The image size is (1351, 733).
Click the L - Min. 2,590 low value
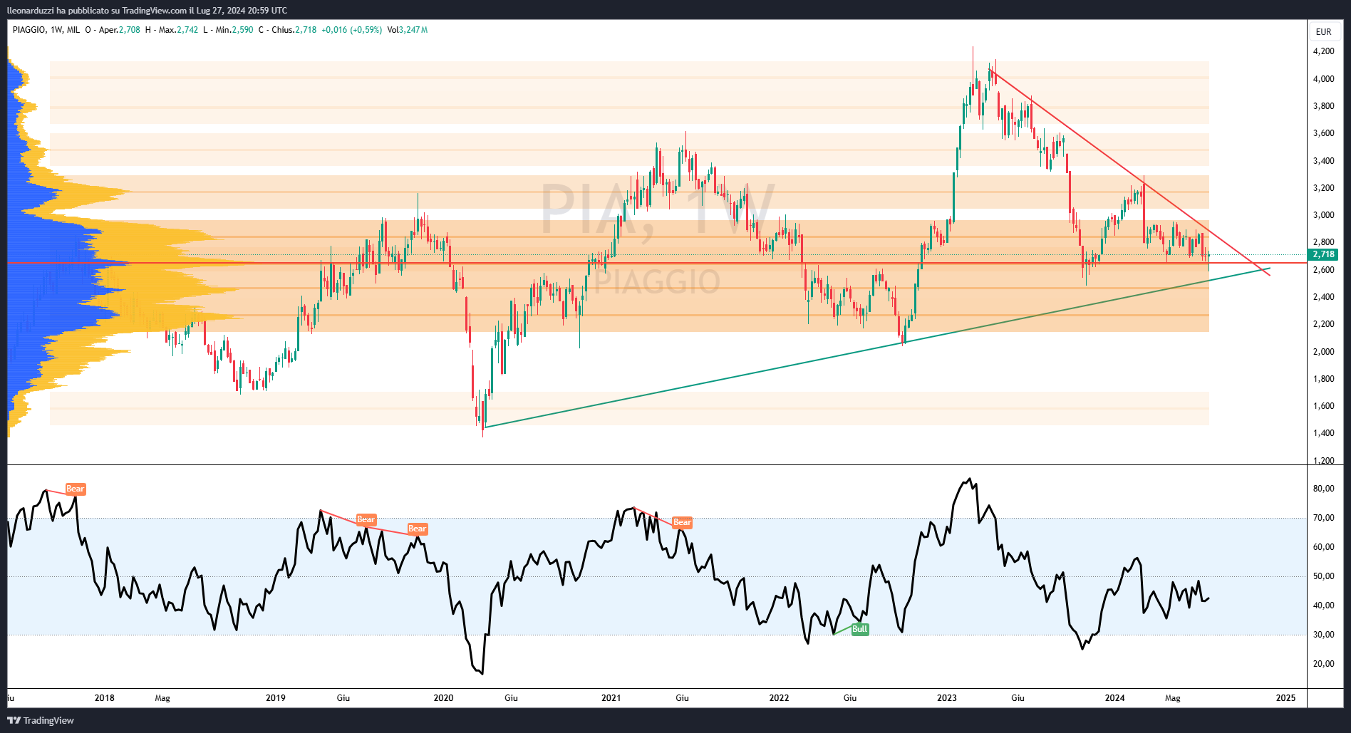228,30
